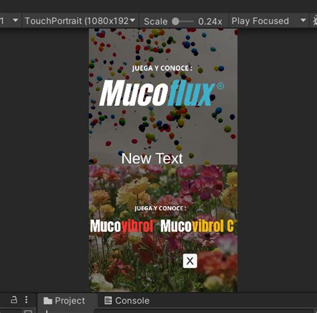Select the New Text label in game view
Screen dimensions: 317x313
point(152,159)
